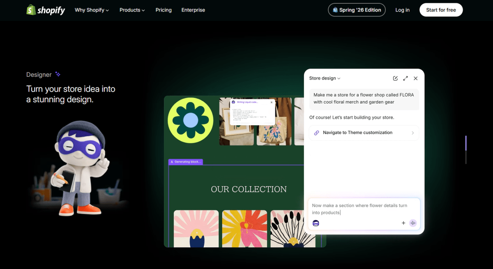Click the page scroll progress indicator

(466, 150)
